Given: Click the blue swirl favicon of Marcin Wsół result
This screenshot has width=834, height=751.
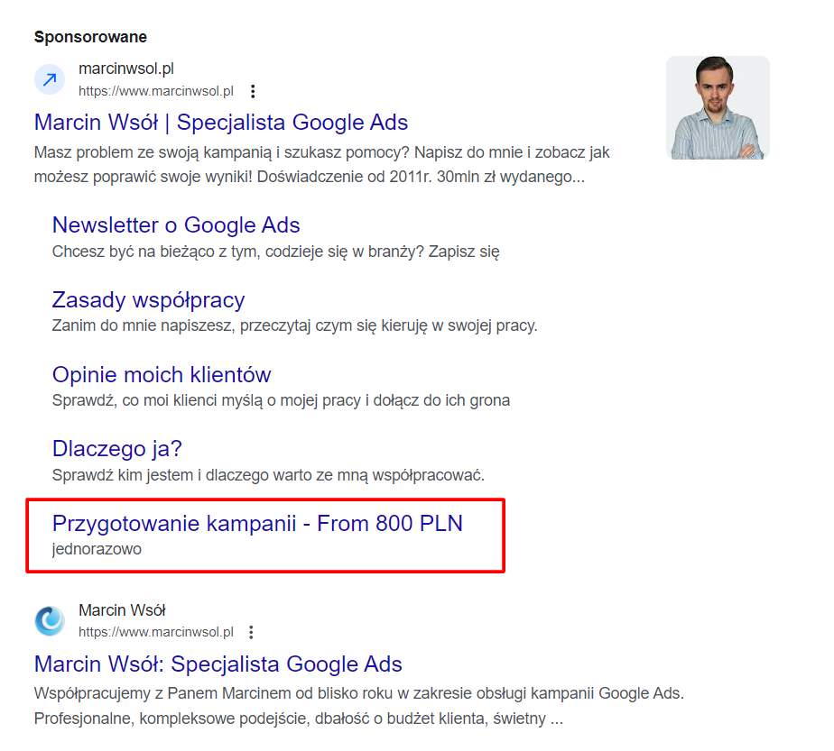Looking at the screenshot, I should point(50,620).
